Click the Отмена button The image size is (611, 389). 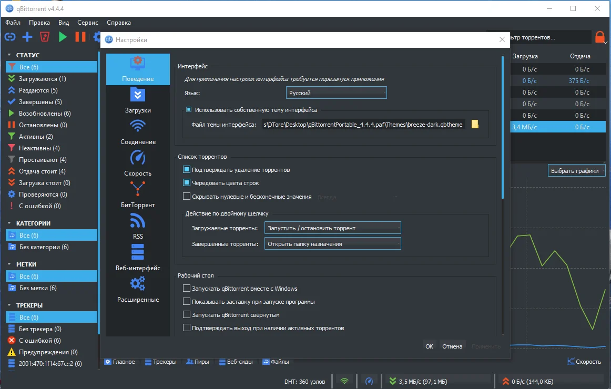coord(452,346)
